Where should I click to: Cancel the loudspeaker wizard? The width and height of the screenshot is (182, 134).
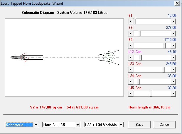click(x=164, y=125)
